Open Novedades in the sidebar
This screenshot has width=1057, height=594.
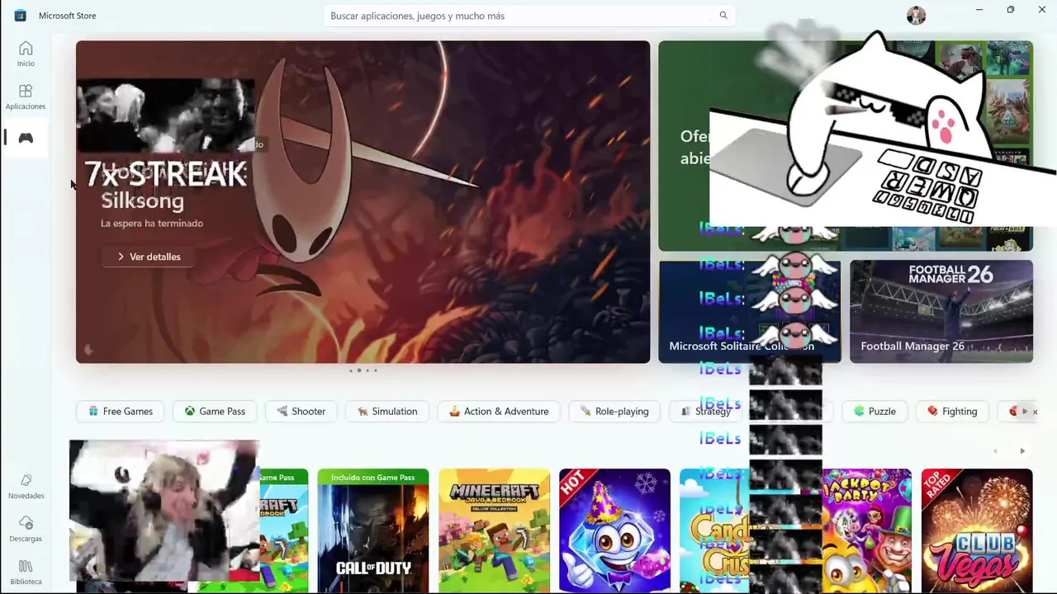(x=26, y=486)
